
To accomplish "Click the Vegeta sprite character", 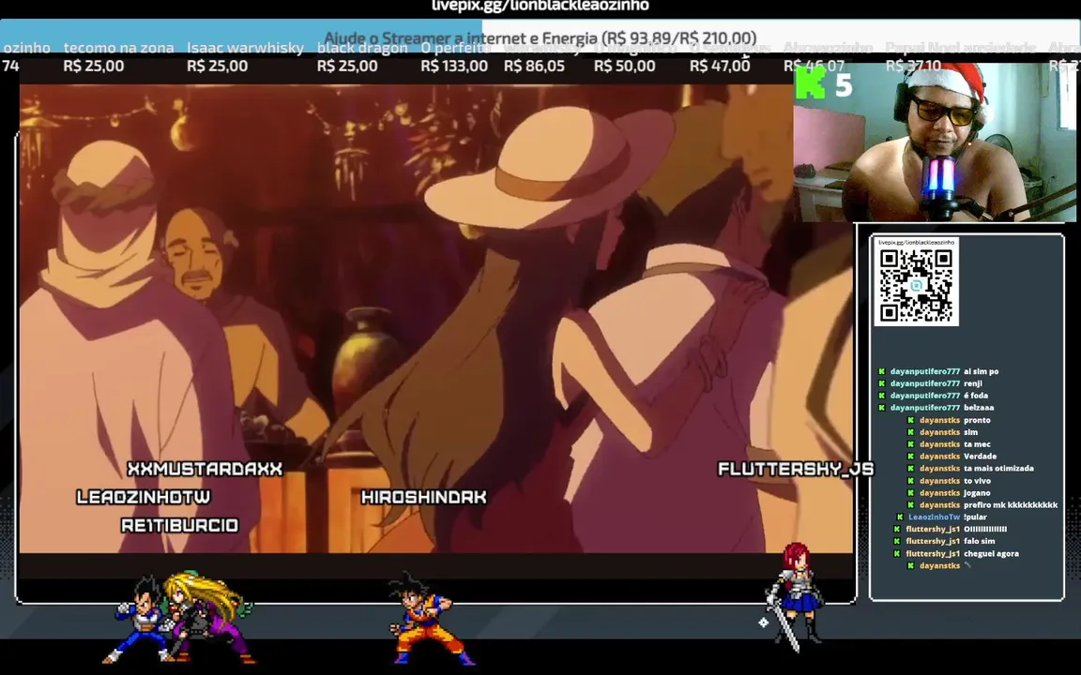I will (139, 620).
